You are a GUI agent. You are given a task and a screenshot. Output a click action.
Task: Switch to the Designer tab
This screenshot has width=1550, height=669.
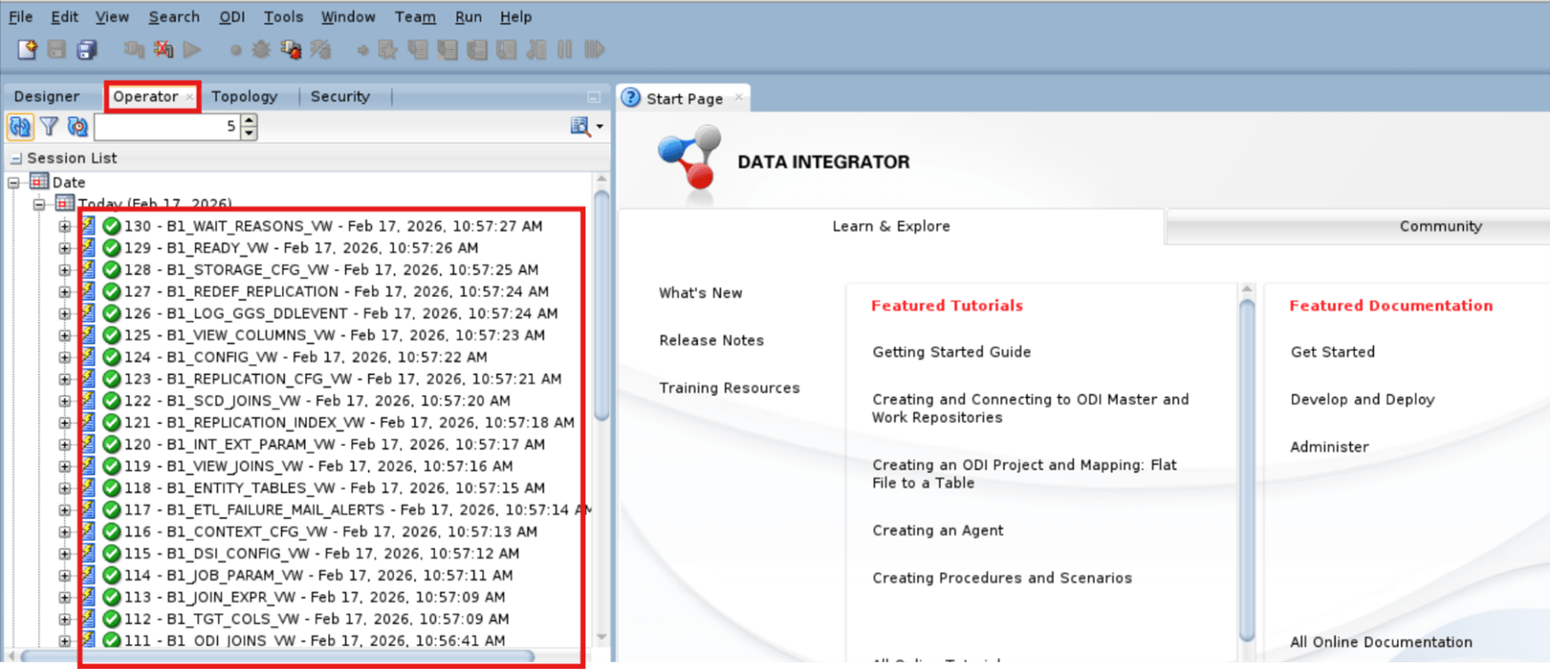[46, 96]
